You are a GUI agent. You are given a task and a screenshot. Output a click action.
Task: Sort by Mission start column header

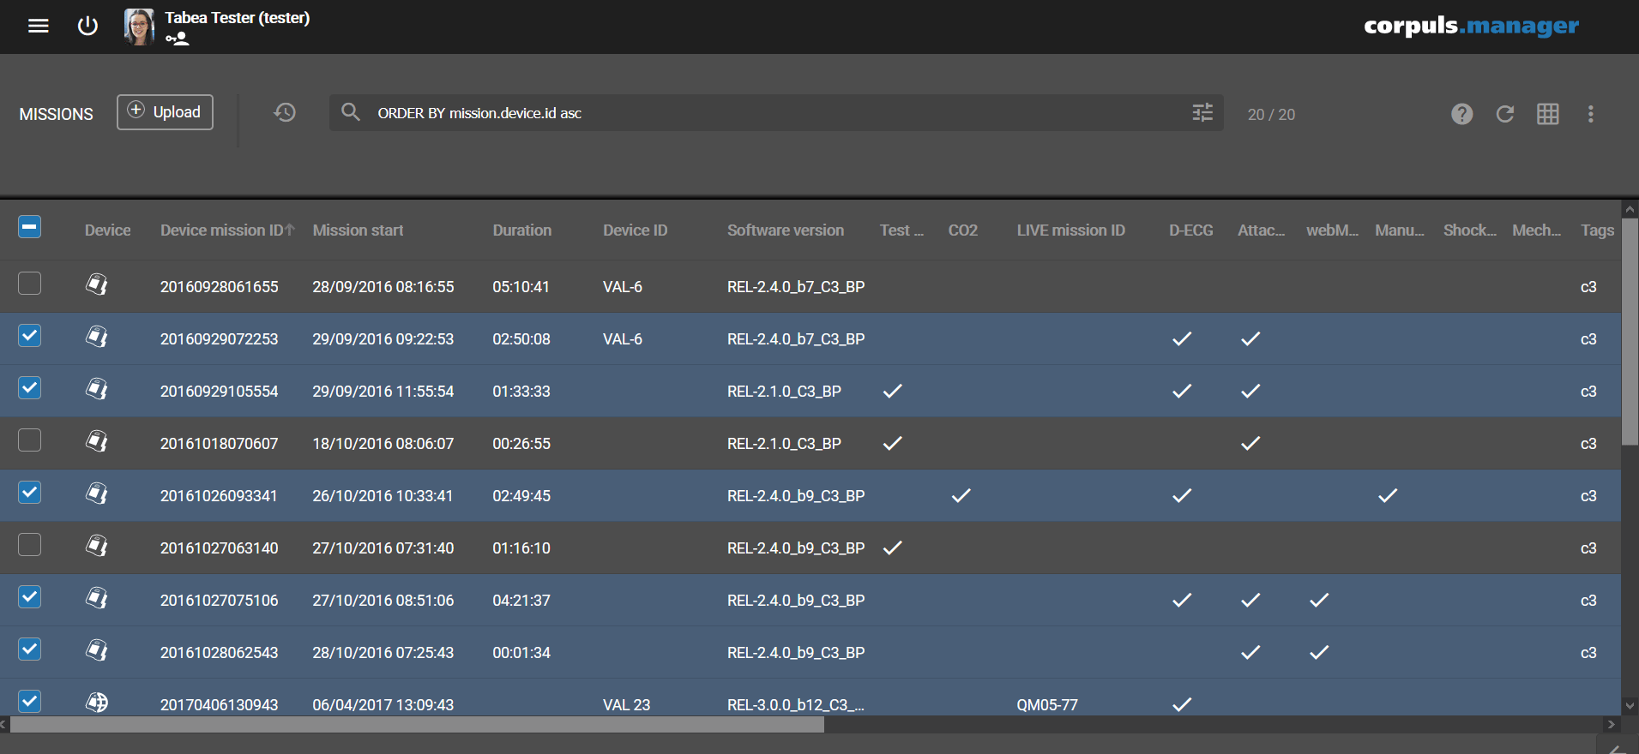coord(358,230)
